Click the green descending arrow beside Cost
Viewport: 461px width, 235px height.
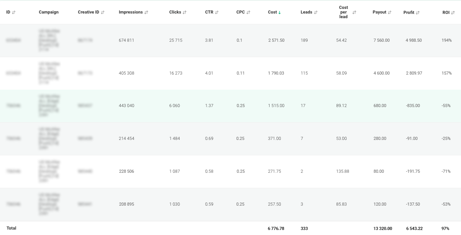(280, 12)
